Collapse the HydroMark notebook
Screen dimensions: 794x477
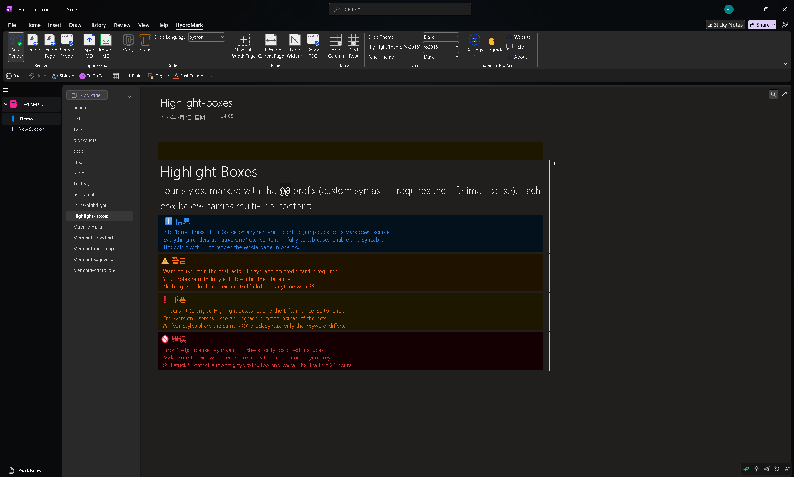pos(6,104)
